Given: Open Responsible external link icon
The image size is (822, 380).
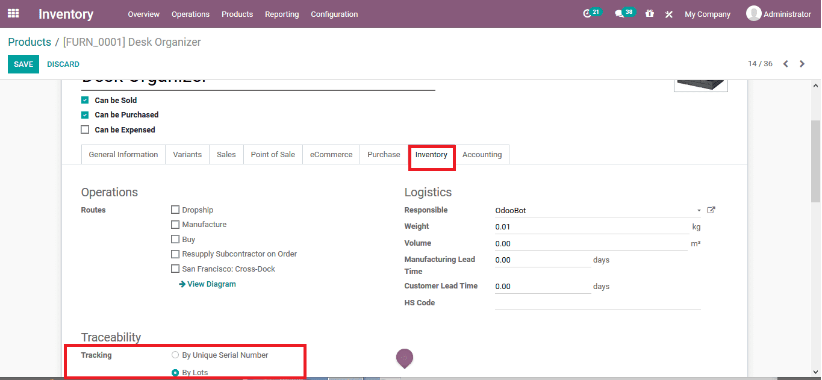Looking at the screenshot, I should pos(711,210).
